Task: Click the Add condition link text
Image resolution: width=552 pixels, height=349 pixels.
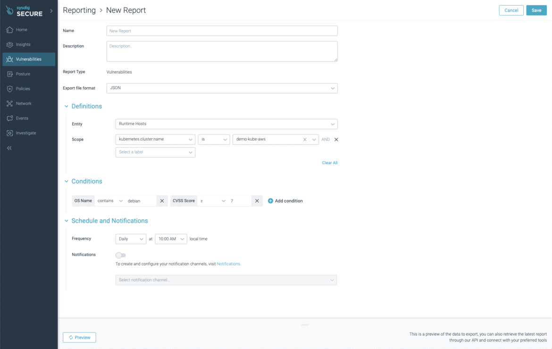Action: coord(289,201)
